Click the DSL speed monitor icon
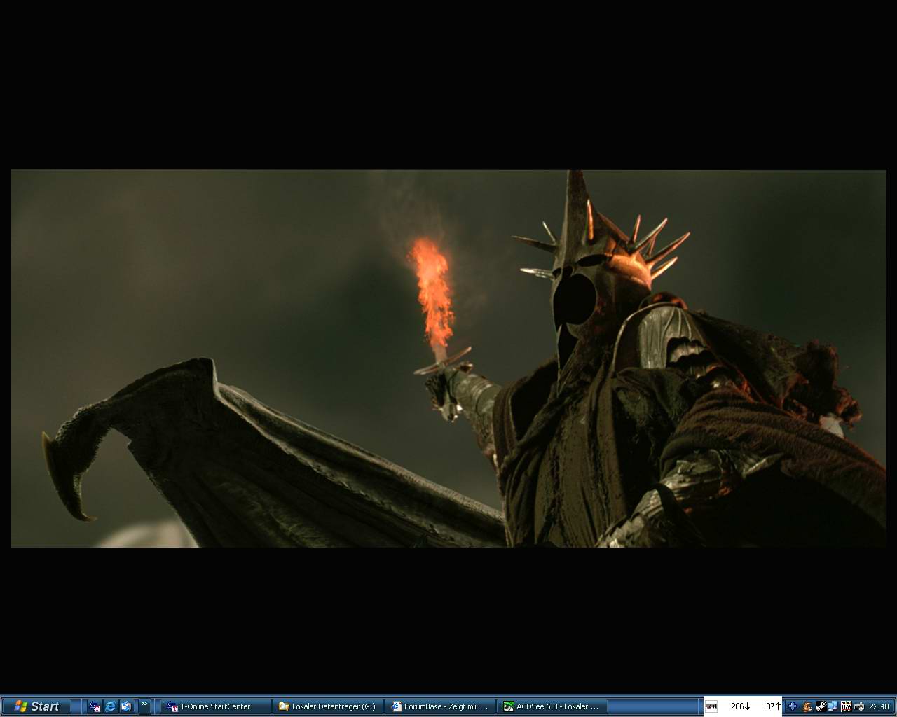 click(x=711, y=706)
